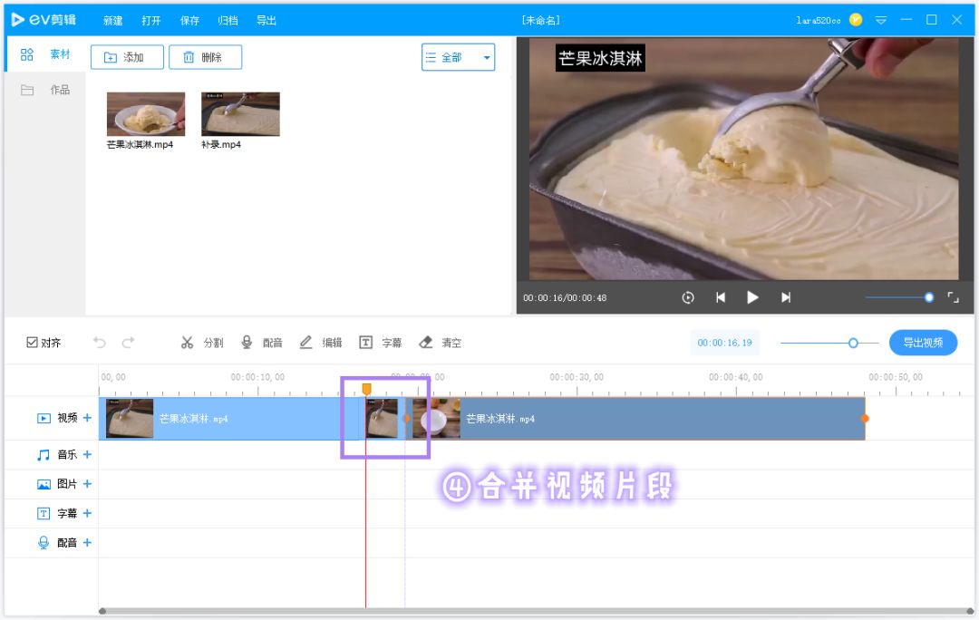Viewport: 979px width, 620px height.
Task: Toggle loop playback in the preview player
Action: coord(687,296)
